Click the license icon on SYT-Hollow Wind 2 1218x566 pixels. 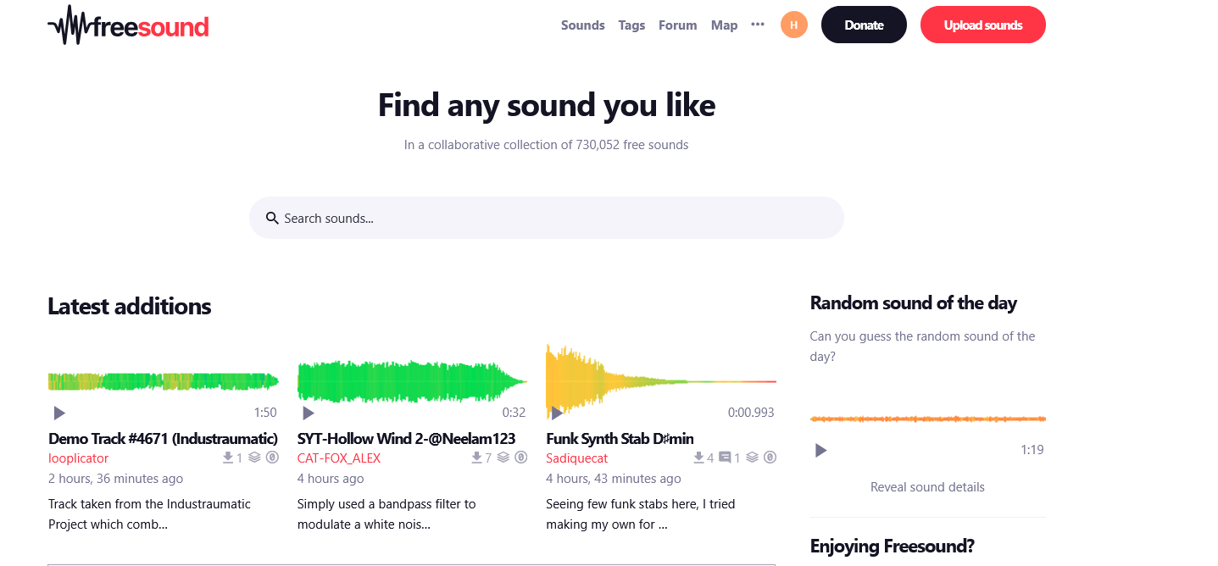click(x=521, y=458)
